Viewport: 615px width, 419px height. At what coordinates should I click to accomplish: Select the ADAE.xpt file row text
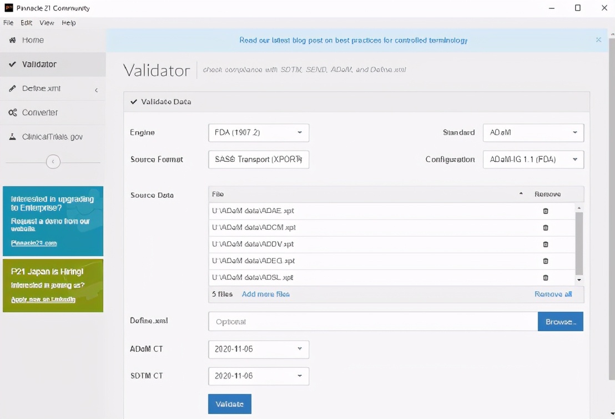click(253, 211)
